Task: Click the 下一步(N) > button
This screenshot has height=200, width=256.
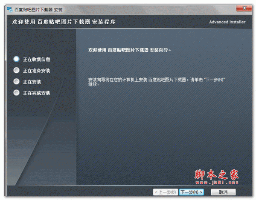Action: click(x=191, y=192)
